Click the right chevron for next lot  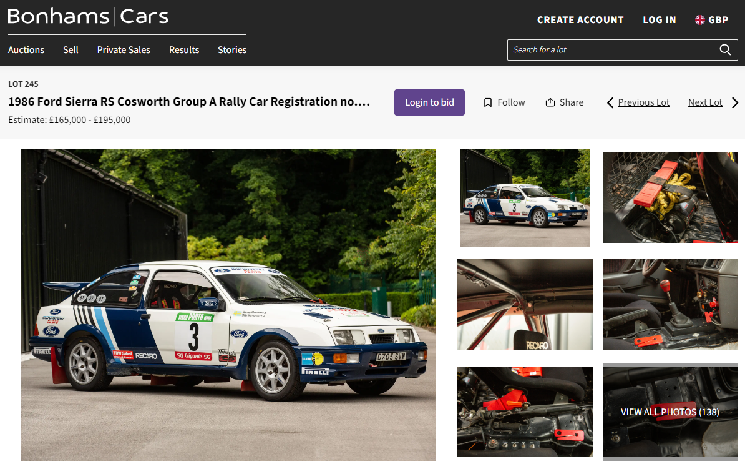[x=735, y=102]
